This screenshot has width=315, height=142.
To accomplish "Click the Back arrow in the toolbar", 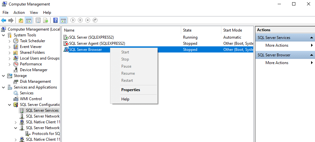I will 4,20.
